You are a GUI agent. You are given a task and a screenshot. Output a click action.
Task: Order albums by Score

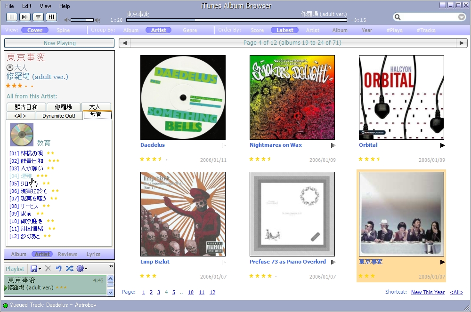click(x=257, y=30)
